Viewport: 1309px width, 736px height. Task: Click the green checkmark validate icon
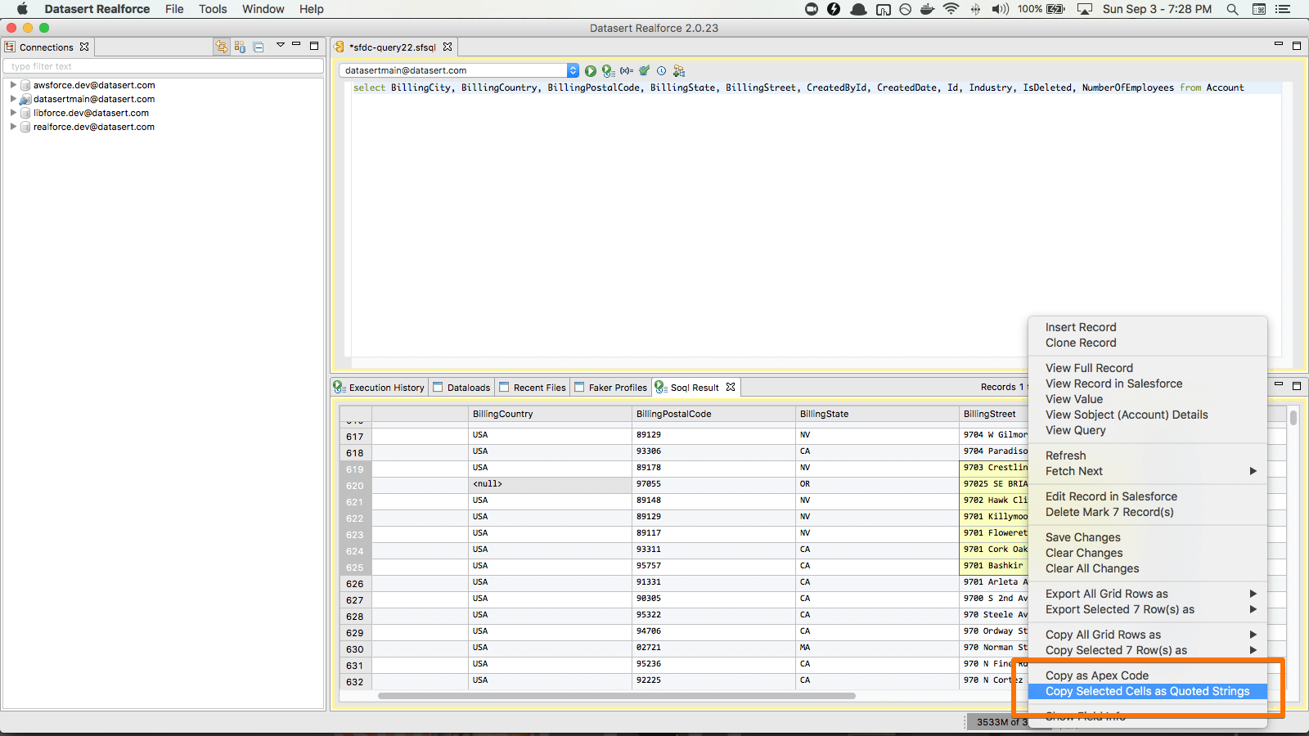tap(645, 71)
